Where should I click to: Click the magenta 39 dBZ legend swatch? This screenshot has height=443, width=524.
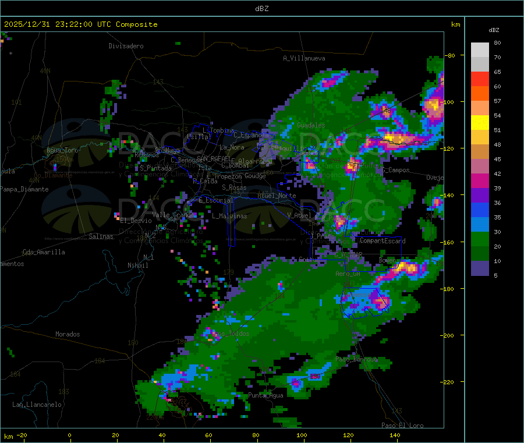[480, 180]
